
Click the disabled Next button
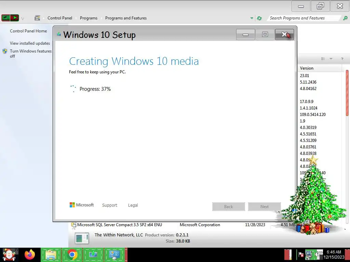point(265,206)
